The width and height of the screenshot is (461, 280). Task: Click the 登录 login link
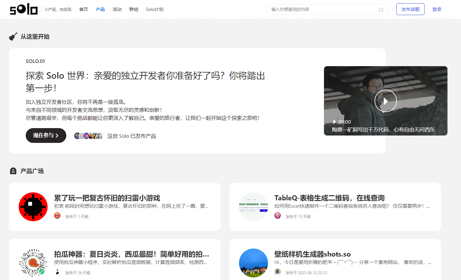(x=437, y=9)
